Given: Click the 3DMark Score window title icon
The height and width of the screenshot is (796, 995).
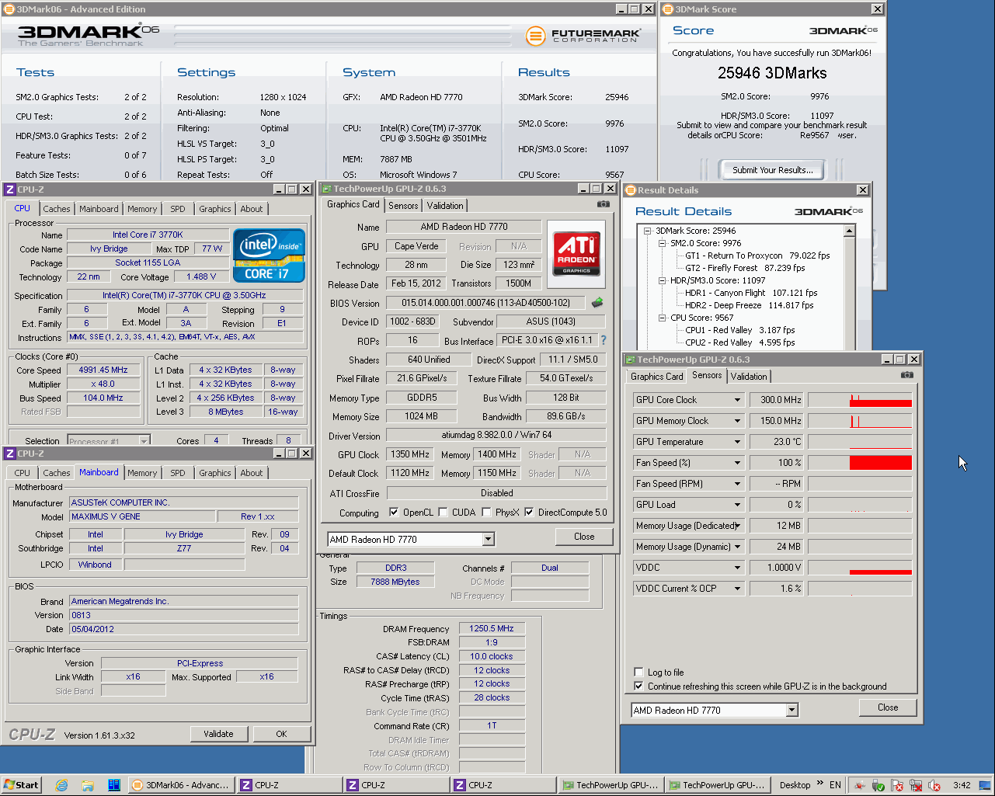Looking at the screenshot, I should pos(668,9).
